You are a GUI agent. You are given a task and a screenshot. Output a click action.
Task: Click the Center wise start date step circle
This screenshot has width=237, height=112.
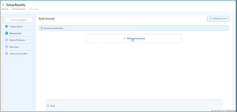6,54
